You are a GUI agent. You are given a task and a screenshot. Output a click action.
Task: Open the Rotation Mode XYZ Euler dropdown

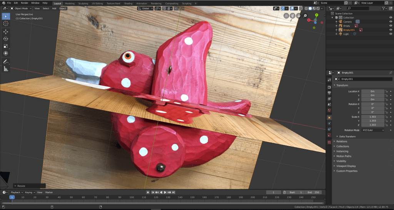(373, 130)
